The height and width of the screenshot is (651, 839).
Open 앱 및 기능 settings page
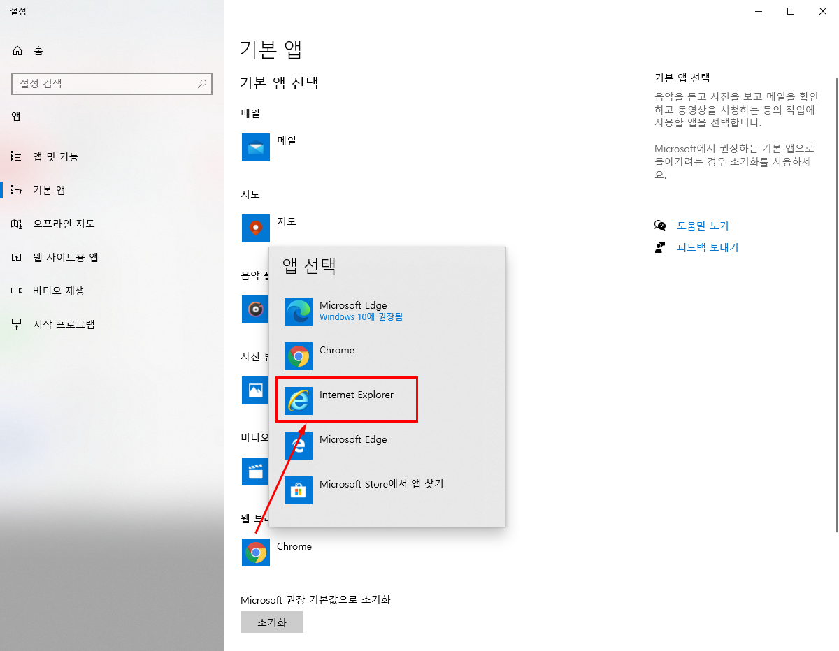112,156
